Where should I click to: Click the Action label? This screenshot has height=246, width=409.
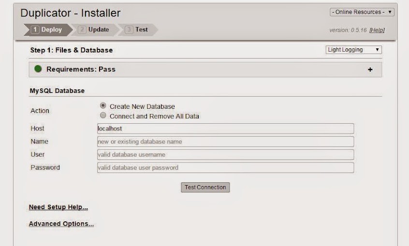pos(40,111)
